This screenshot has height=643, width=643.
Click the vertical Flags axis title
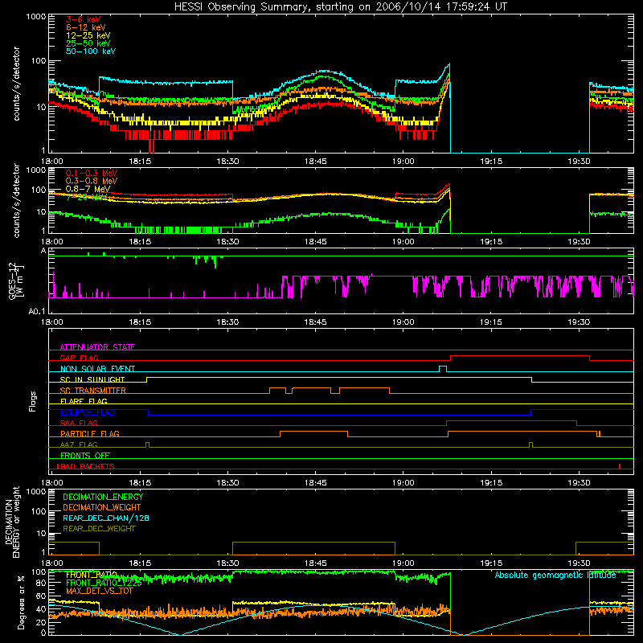33,401
